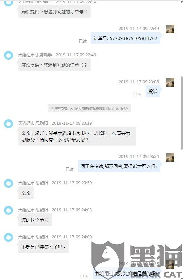Click system reminder 客服天猫超市:思鹦阳将为您服务
183x280 pixels.
click(89, 108)
